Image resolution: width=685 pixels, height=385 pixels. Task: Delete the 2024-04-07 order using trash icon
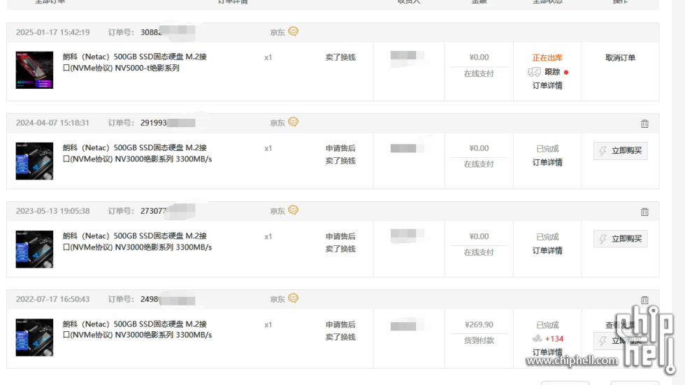[x=644, y=124]
